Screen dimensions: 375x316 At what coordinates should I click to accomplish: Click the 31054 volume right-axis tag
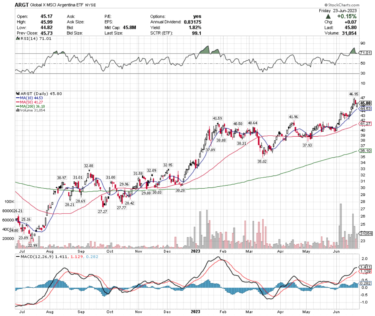[x=366, y=233]
